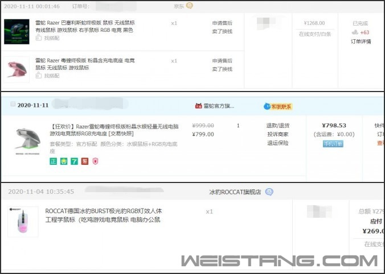Click the green 7-day return badge
Viewport: 385px width, 274px height.
(75, 161)
